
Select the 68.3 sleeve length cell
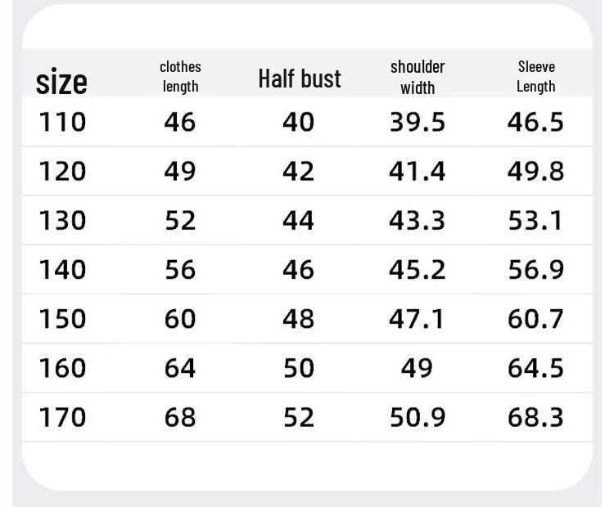point(535,417)
